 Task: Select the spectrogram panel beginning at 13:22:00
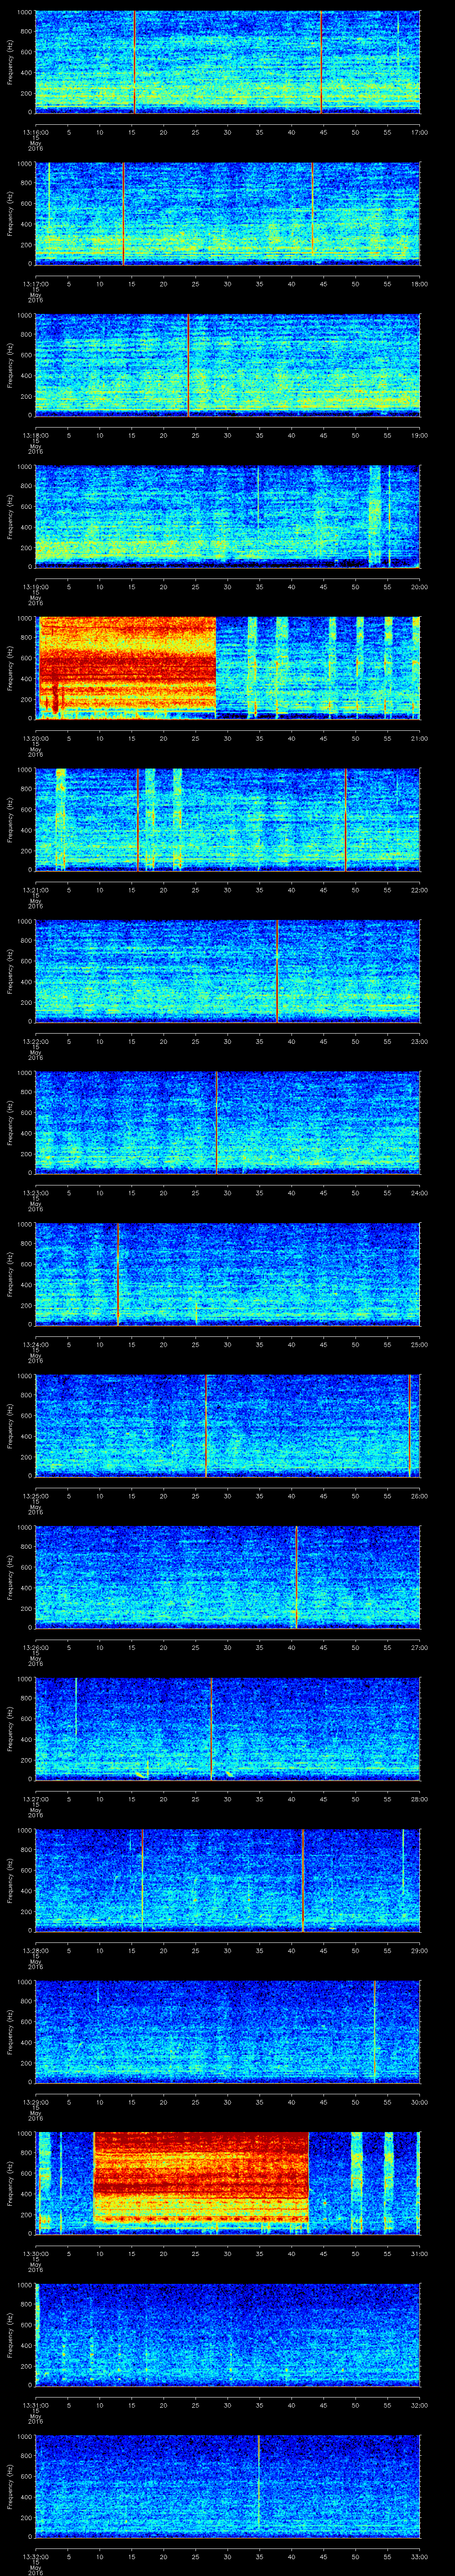tap(227, 971)
